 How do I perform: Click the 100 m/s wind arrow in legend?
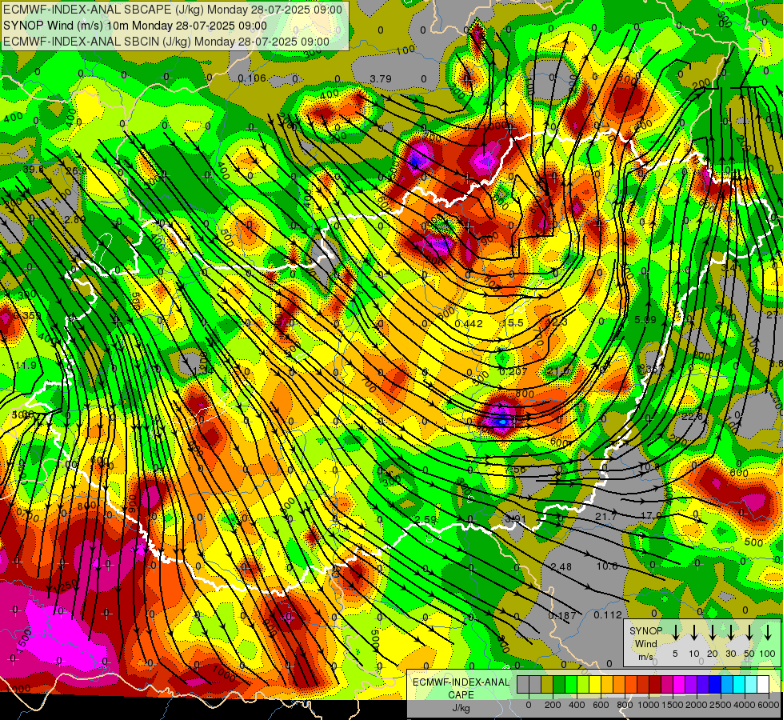[x=768, y=633]
